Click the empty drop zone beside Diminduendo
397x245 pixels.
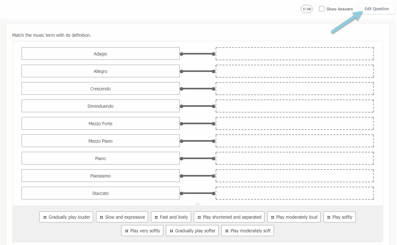(x=295, y=106)
